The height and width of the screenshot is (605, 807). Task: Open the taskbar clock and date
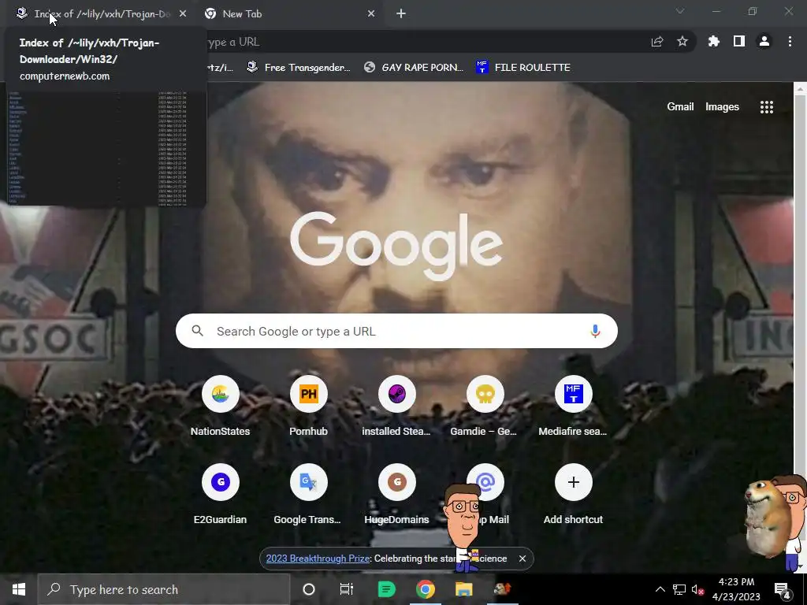737,589
